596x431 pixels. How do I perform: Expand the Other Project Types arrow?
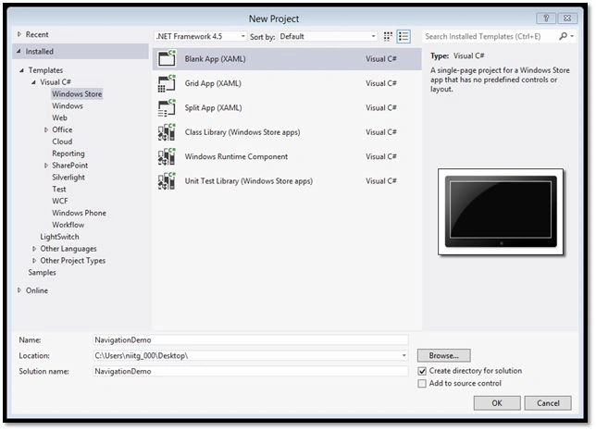coord(34,261)
